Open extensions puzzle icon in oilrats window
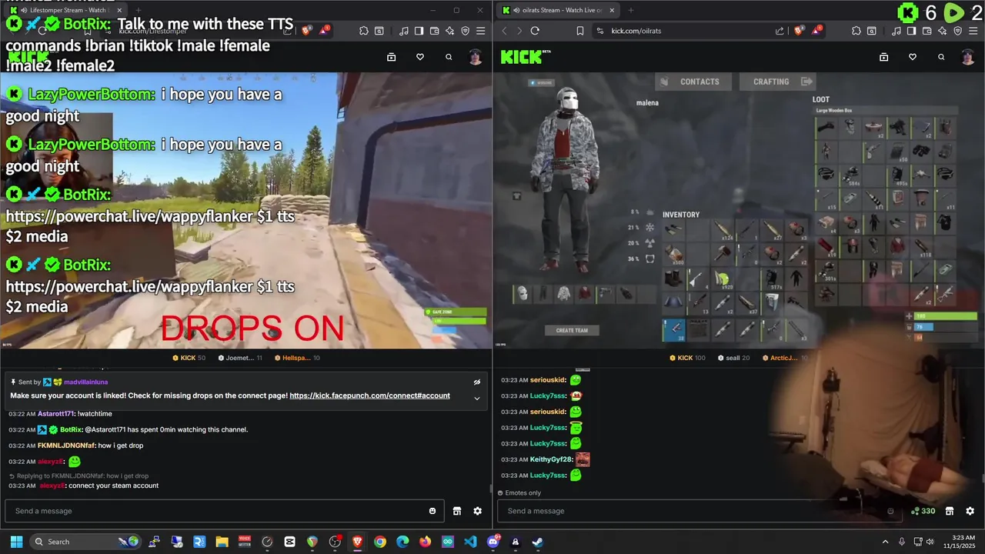 tap(856, 31)
